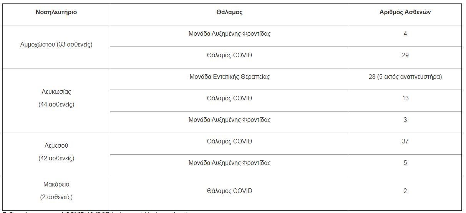Click the Θάλαμος column header
Screen dimensions: 466x213
[229, 12]
